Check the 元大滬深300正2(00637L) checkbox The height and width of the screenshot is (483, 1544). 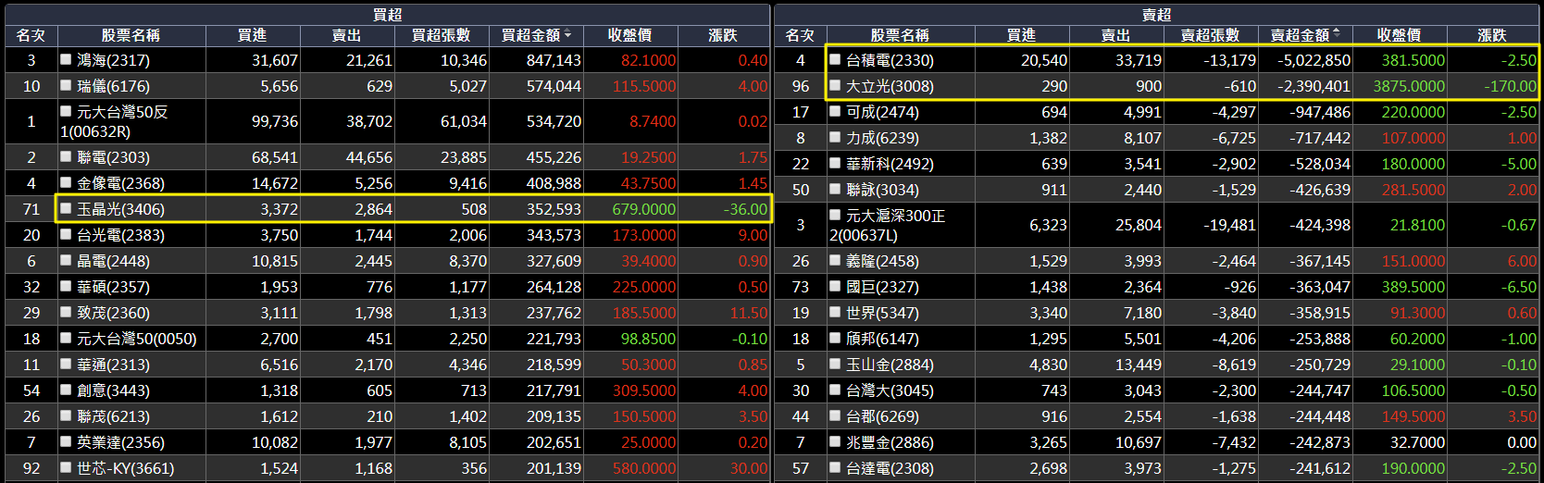point(835,215)
